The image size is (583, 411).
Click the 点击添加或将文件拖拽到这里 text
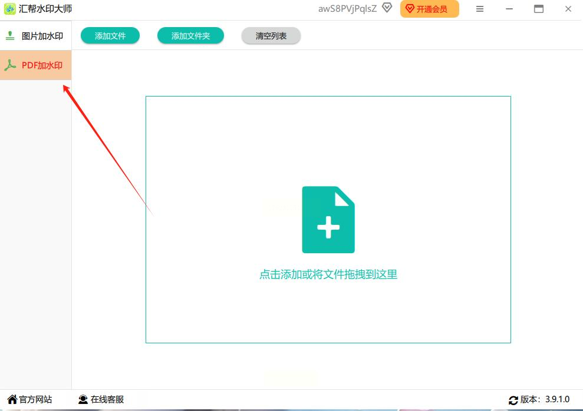click(328, 274)
